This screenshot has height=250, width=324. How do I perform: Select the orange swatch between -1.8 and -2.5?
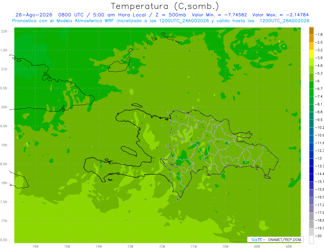tap(311, 39)
